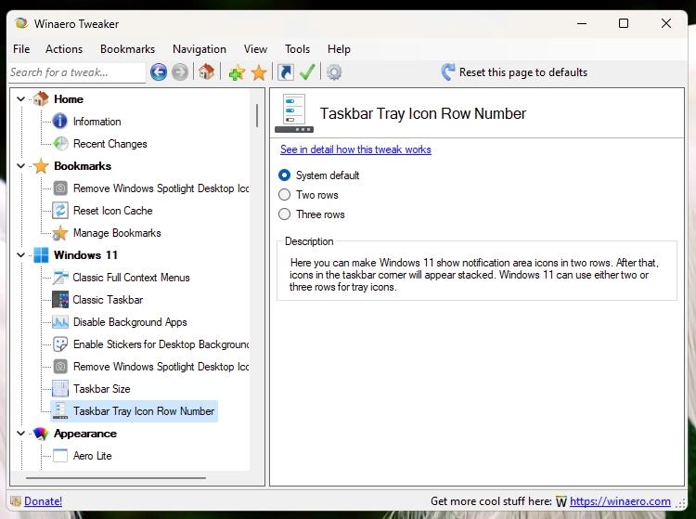Click the Windows 11 logo icon
Image resolution: width=696 pixels, height=519 pixels.
tap(41, 254)
